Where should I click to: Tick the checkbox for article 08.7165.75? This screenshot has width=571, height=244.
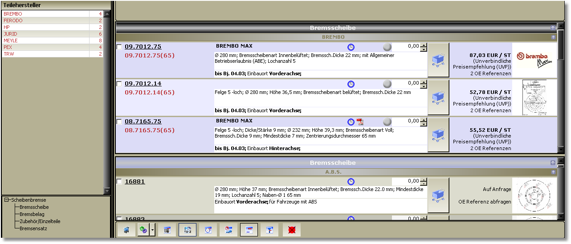pos(119,122)
